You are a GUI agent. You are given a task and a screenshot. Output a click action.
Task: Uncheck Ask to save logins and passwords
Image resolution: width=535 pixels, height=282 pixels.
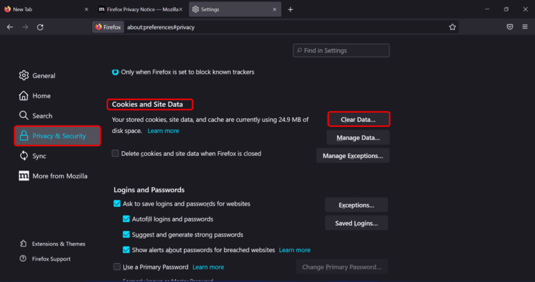point(116,204)
